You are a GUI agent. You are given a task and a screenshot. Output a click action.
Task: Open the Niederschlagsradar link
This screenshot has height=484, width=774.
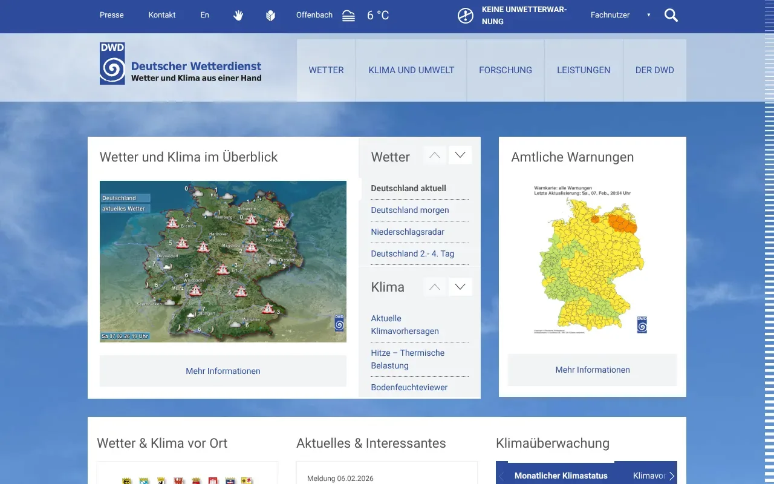[408, 232]
